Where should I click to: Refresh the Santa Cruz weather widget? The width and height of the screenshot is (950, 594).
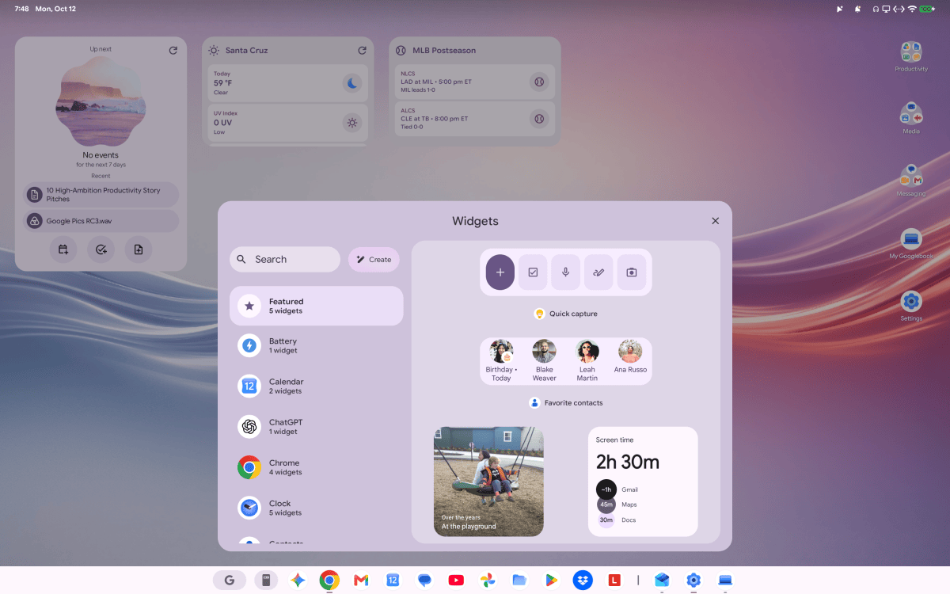pyautogui.click(x=362, y=51)
